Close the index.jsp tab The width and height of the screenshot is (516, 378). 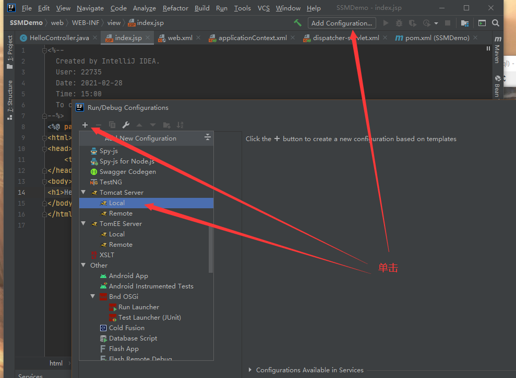(148, 38)
